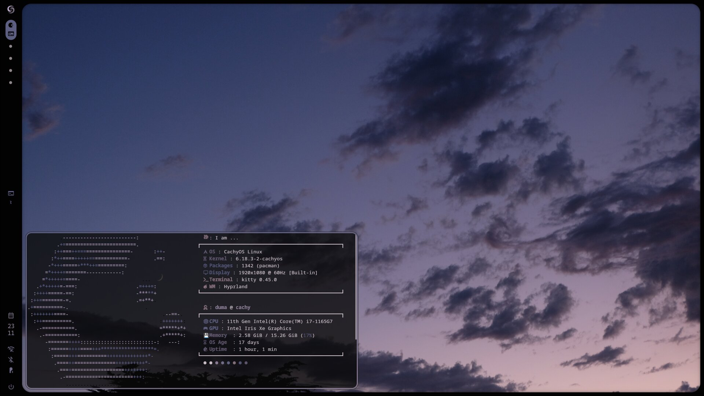The height and width of the screenshot is (396, 704).
Task: Click the charging battery status icon
Action: pos(11,370)
